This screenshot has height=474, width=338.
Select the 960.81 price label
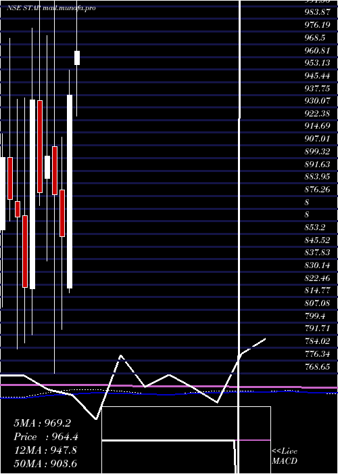click(x=317, y=50)
